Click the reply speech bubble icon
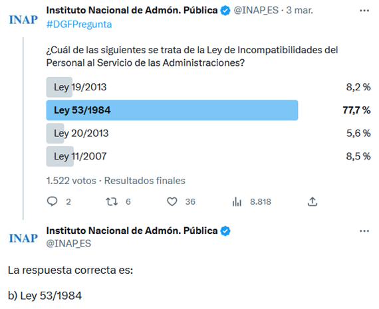379x309 pixels. (52, 201)
